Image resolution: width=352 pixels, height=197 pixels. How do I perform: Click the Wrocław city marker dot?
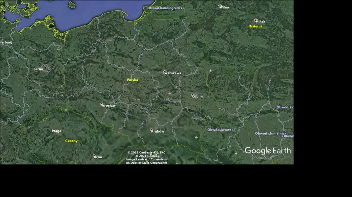tap(101, 104)
